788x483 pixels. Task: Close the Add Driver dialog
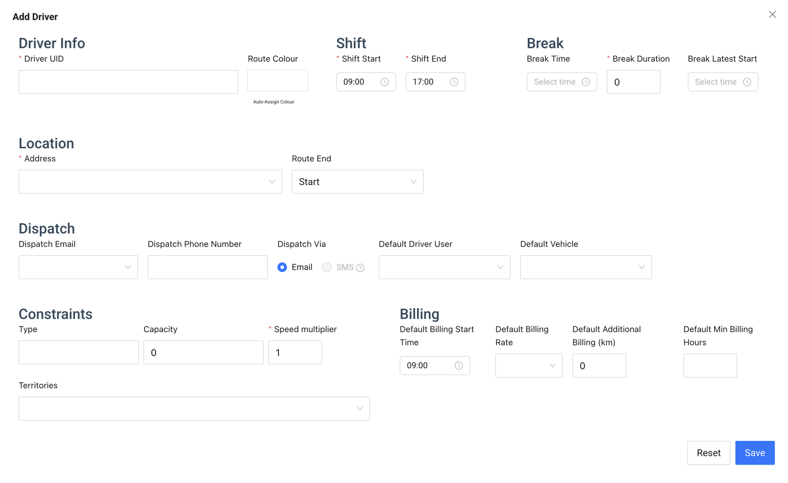point(773,14)
